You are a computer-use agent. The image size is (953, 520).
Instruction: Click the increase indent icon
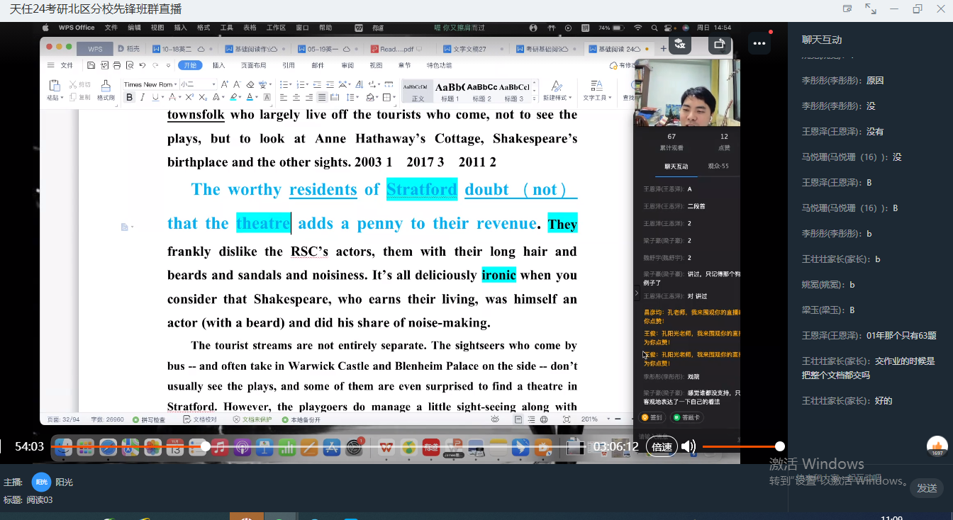point(330,84)
